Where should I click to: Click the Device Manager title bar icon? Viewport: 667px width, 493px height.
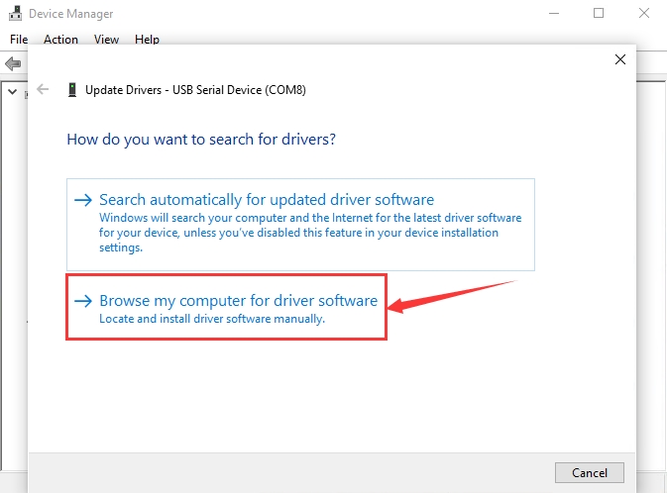pos(15,13)
